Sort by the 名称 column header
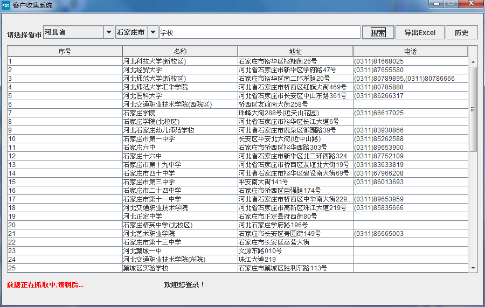This screenshot has width=485, height=307. point(180,52)
